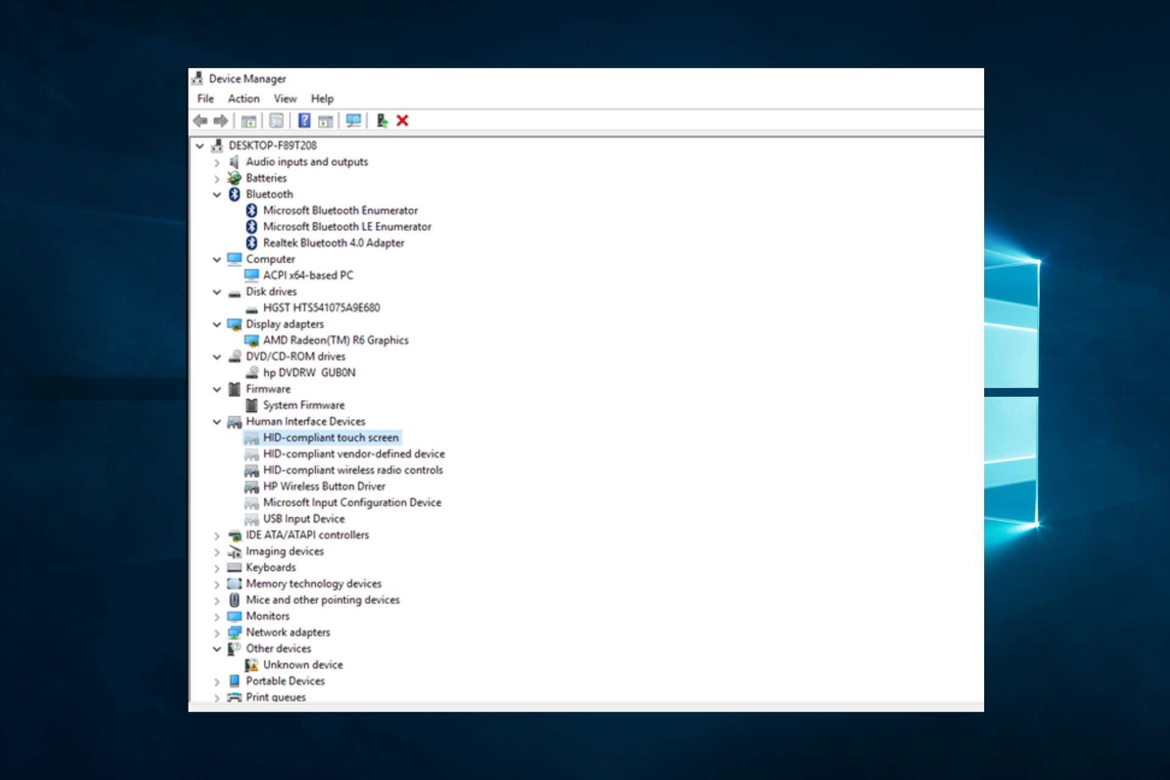This screenshot has width=1170, height=780.
Task: Expand the Audio inputs and outputs node
Action: point(216,162)
